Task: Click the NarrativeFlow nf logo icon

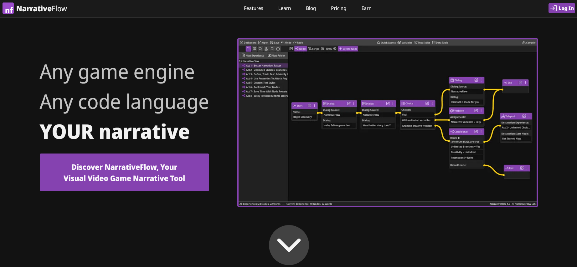Action: pos(8,8)
